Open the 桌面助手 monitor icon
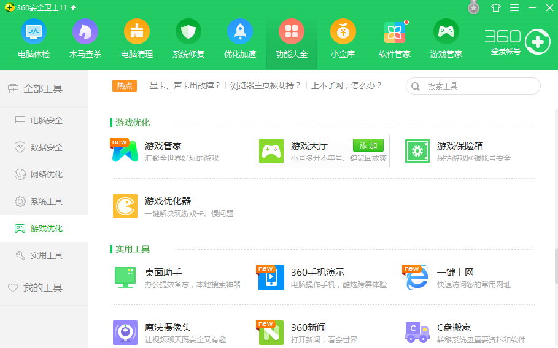Screen dimensions: 558x348 125,277
